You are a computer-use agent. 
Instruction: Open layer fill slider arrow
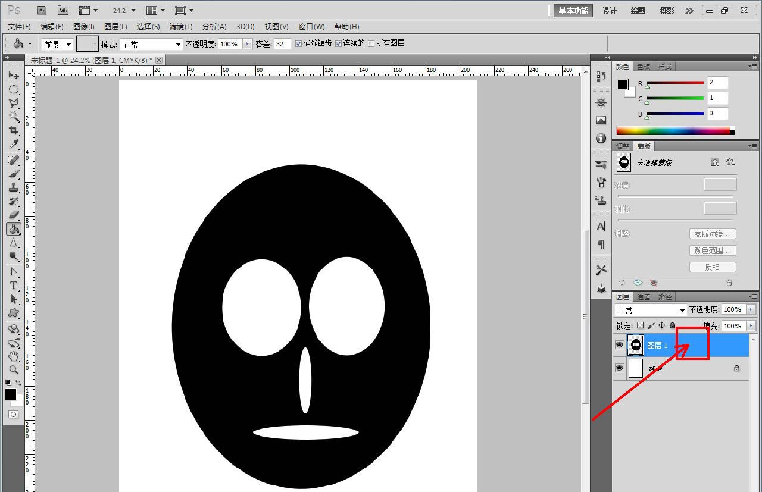click(751, 326)
